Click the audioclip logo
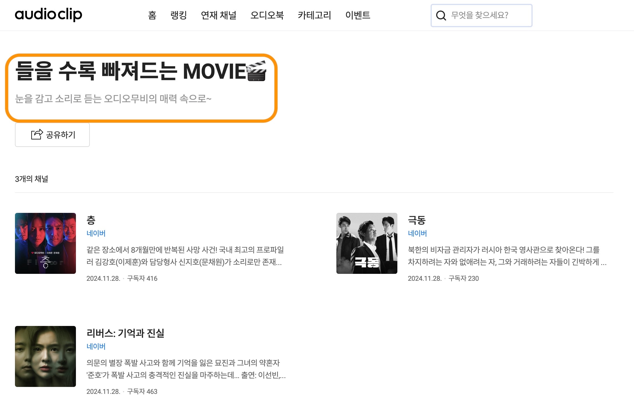This screenshot has height=408, width=634. pos(48,14)
